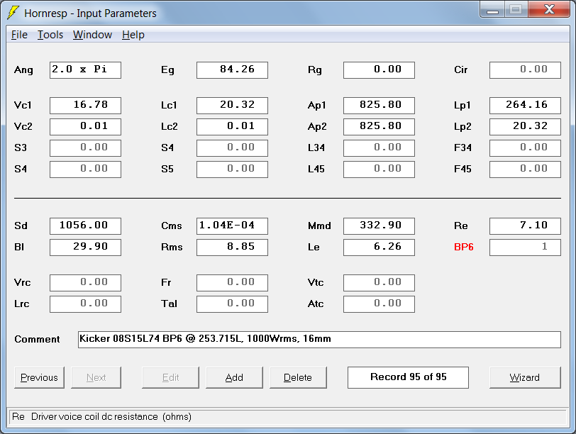Viewport: 576px width, 434px height.
Task: Click the F34 input field
Action: (526, 148)
